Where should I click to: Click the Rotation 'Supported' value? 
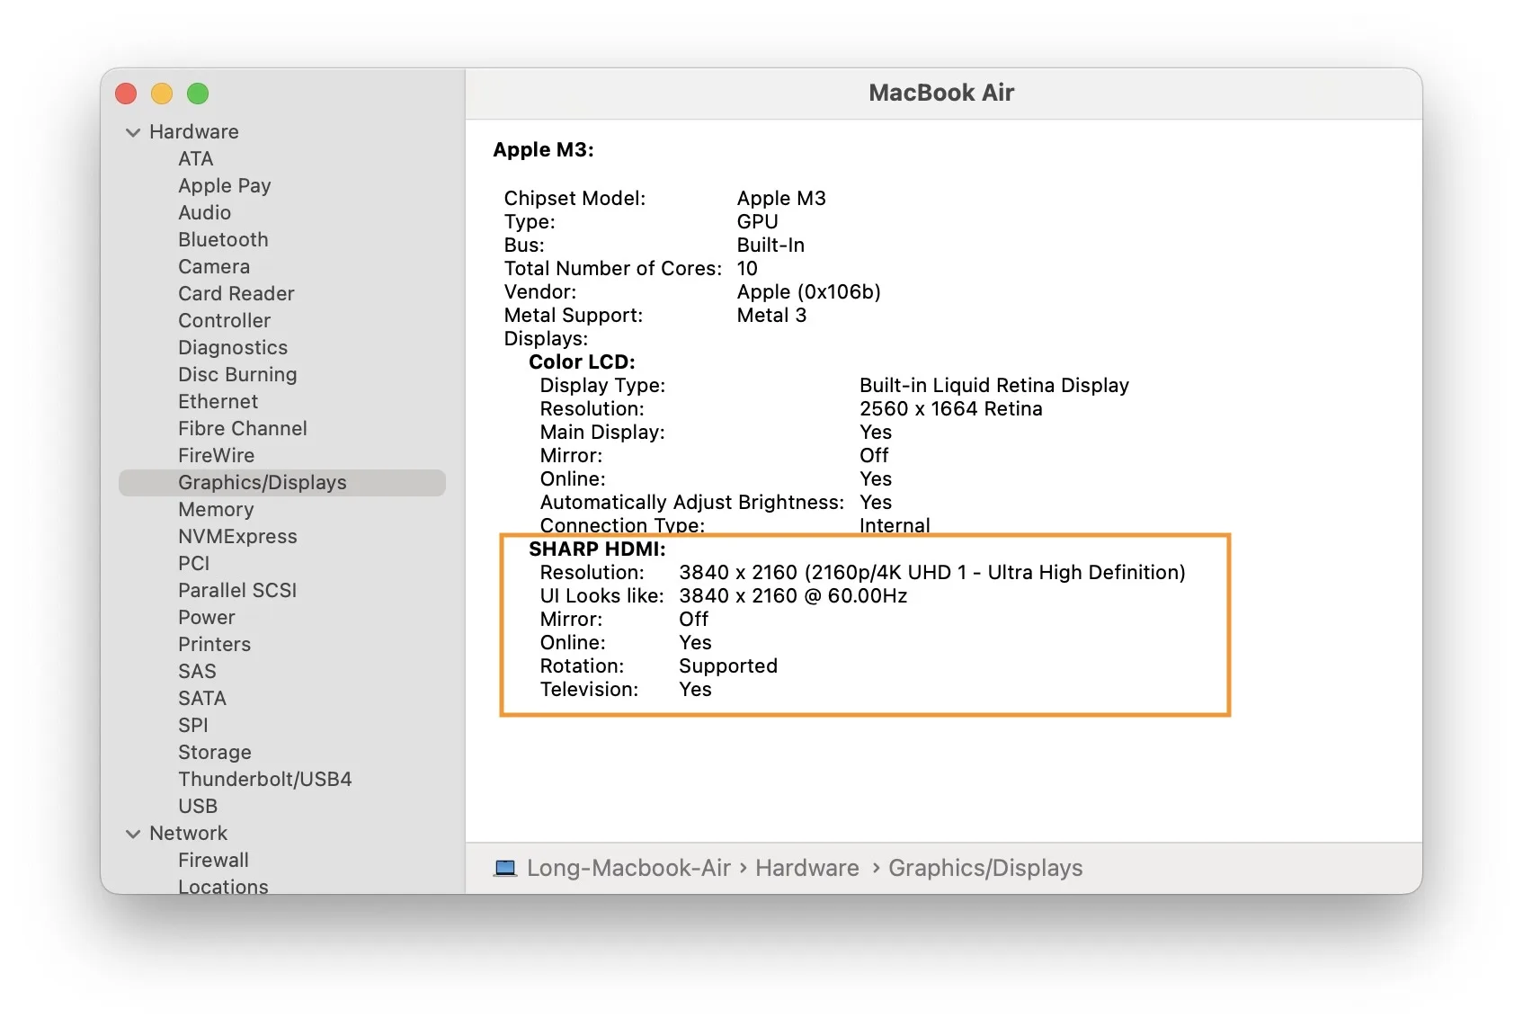tap(727, 666)
